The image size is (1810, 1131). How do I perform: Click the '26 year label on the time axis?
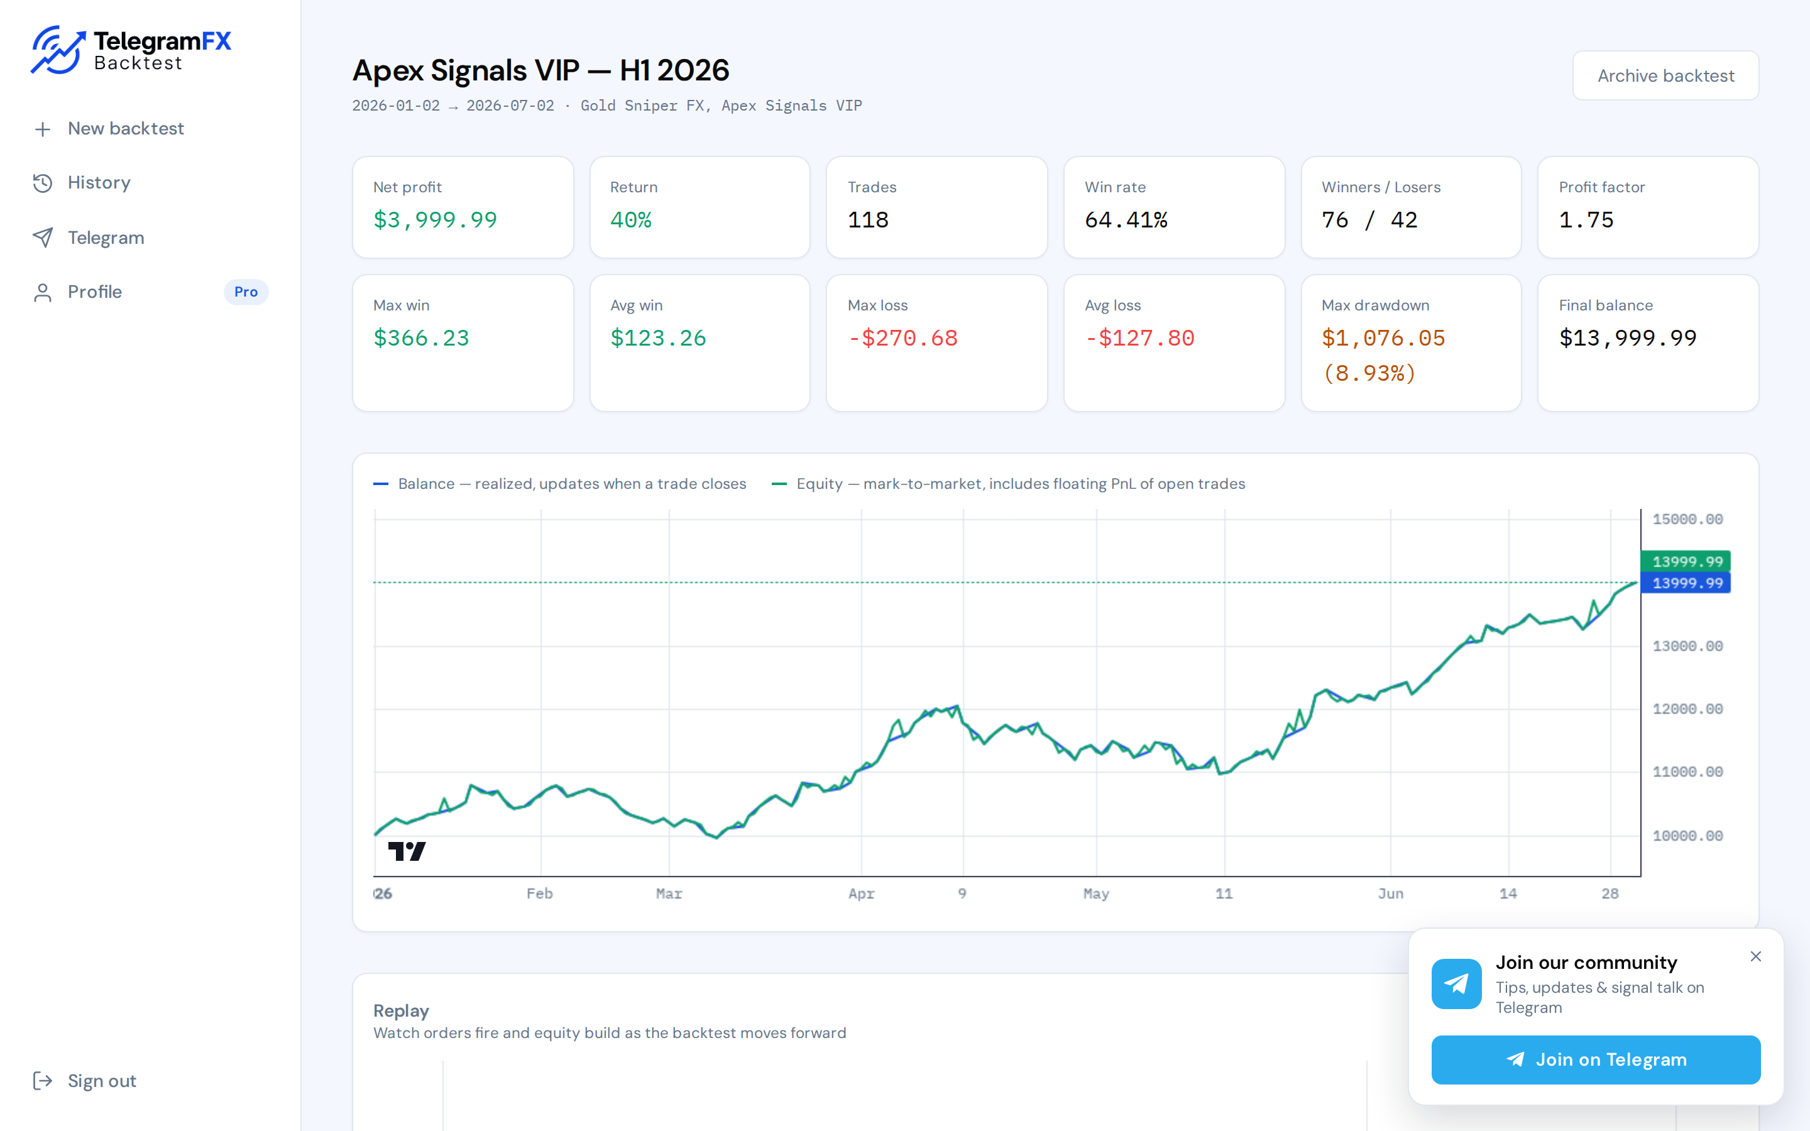click(x=383, y=893)
